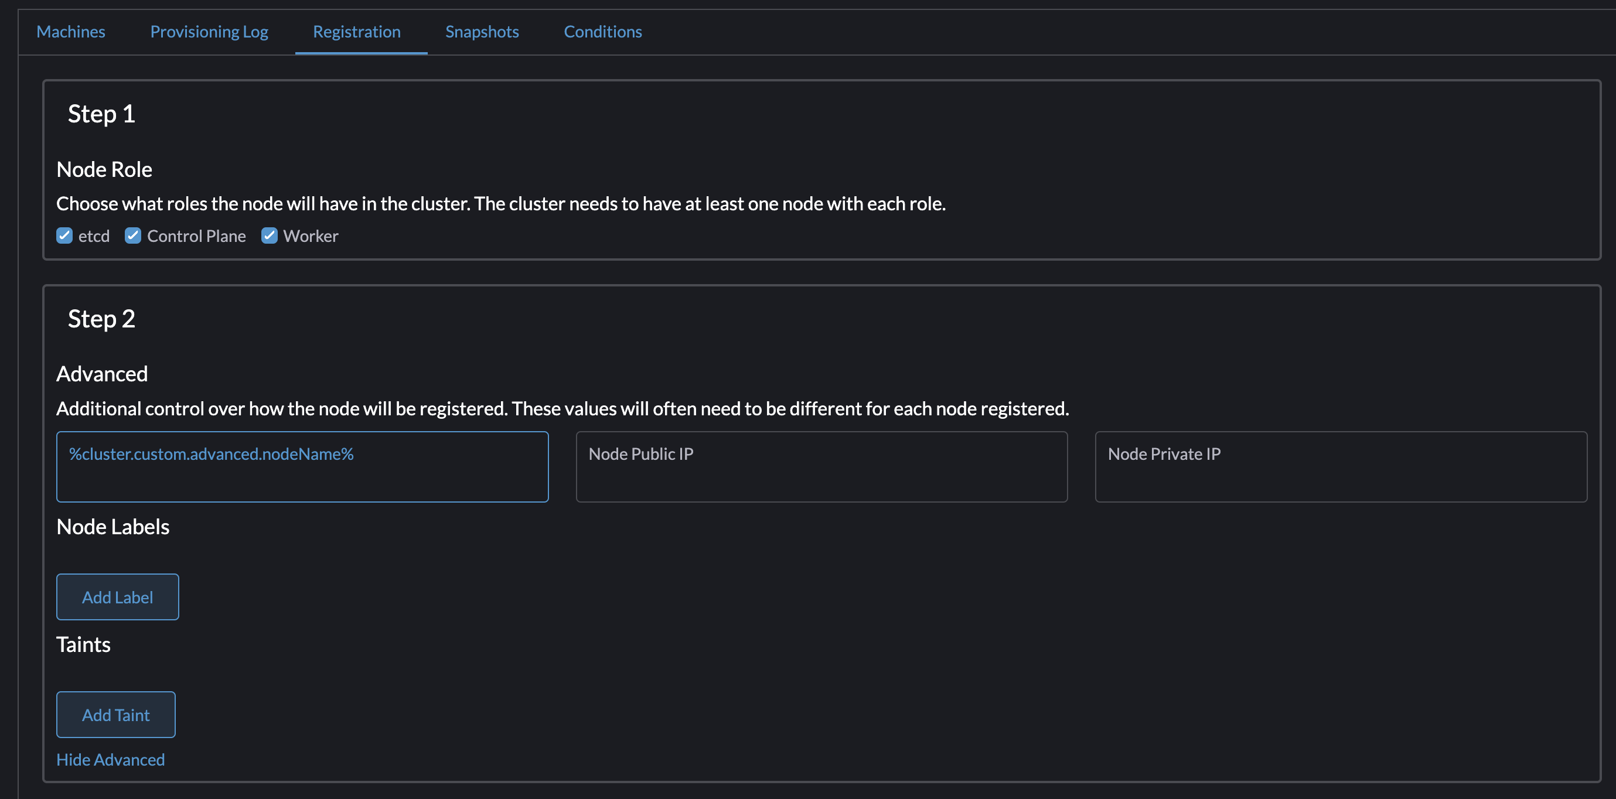The image size is (1616, 799).
Task: Switch to the Machines tab
Action: (70, 32)
